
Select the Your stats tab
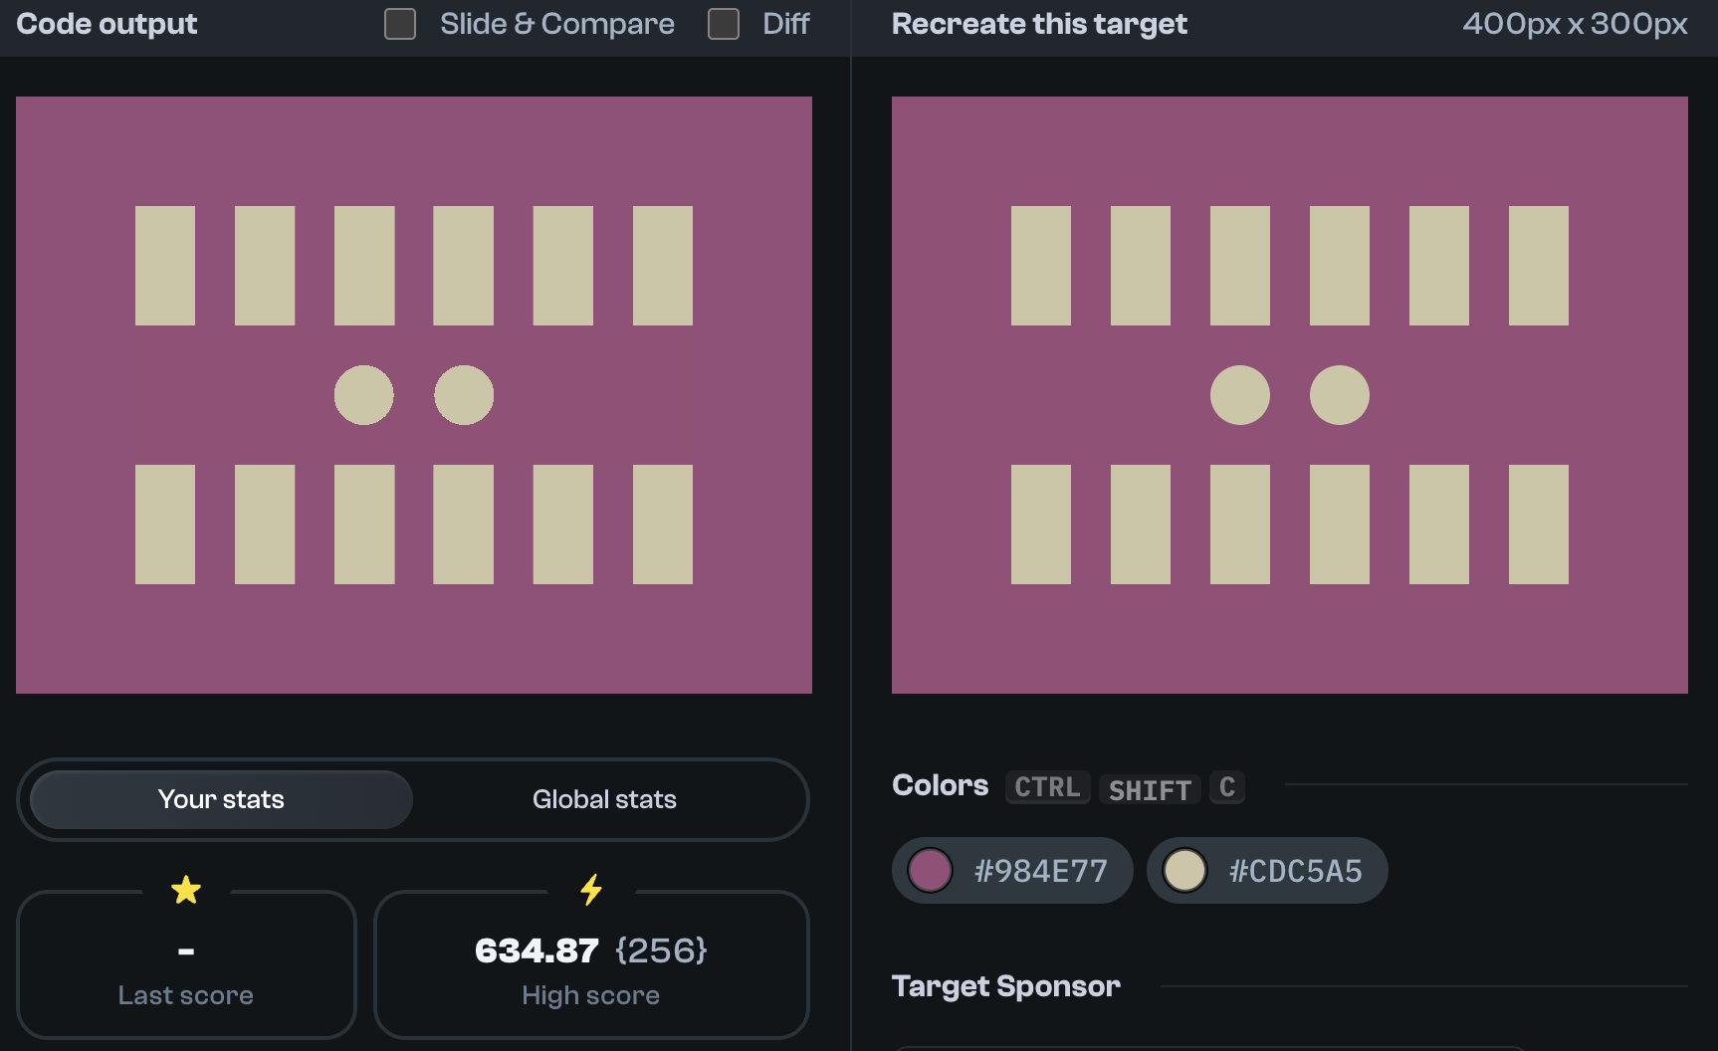(220, 798)
